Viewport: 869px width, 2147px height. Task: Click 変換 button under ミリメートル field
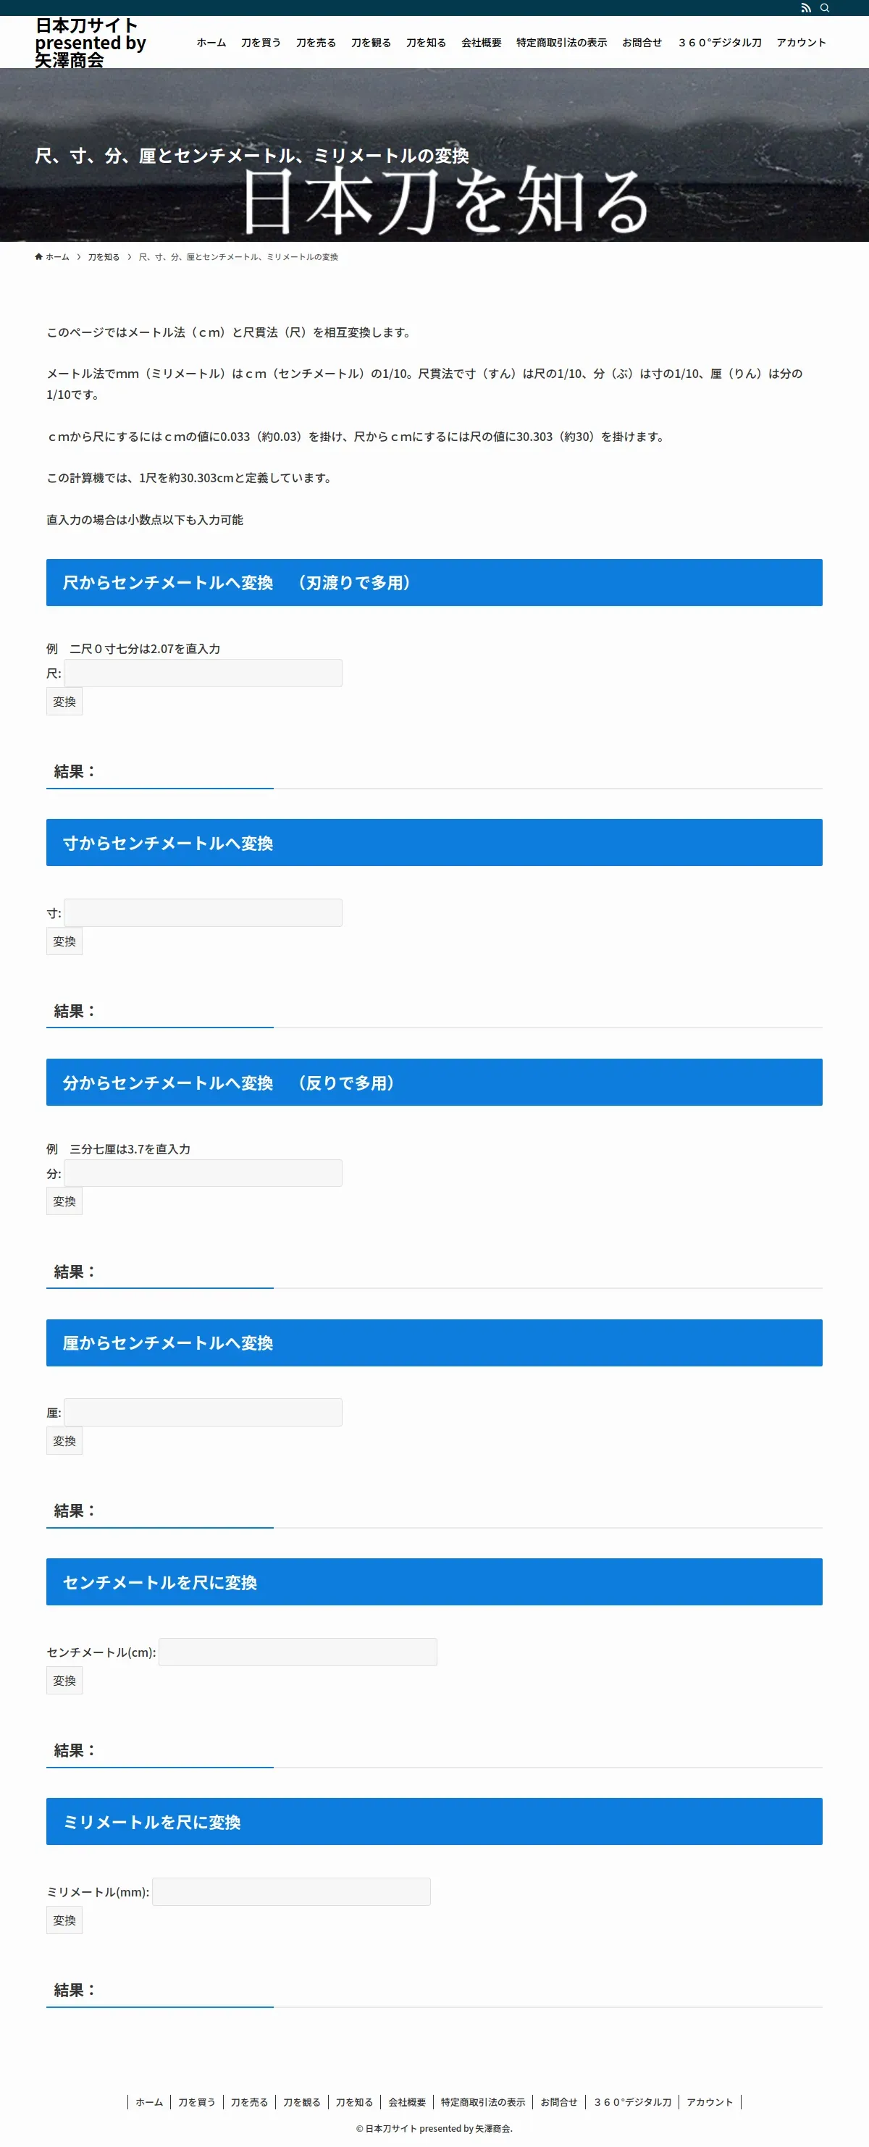[x=64, y=1920]
